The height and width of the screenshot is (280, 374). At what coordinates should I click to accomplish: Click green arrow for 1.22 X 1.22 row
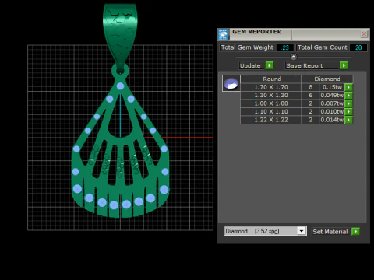click(x=348, y=120)
